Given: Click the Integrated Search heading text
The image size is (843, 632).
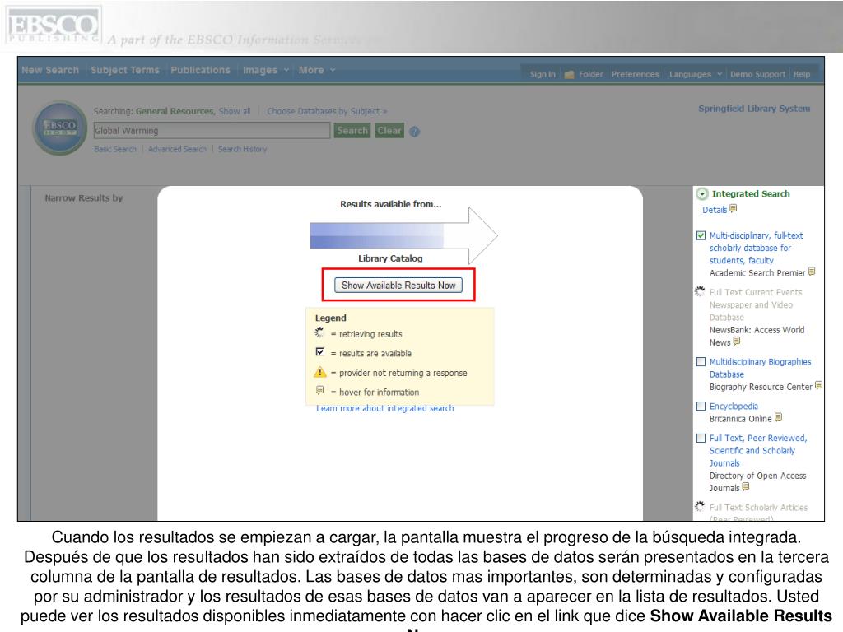Looking at the screenshot, I should click(751, 194).
